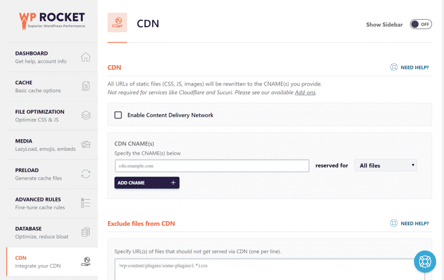
Task: Click the Media images icon
Action: click(x=86, y=144)
